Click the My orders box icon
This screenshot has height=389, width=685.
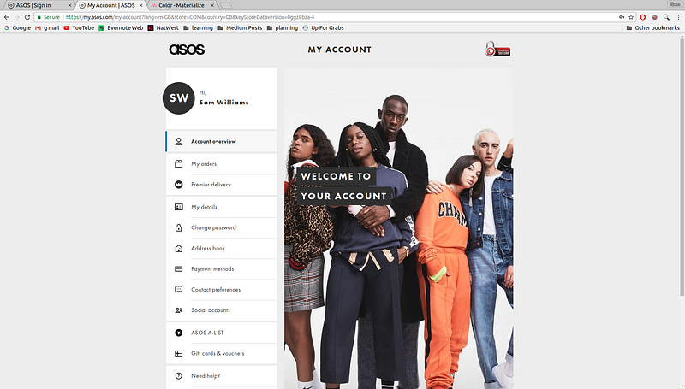coord(179,164)
